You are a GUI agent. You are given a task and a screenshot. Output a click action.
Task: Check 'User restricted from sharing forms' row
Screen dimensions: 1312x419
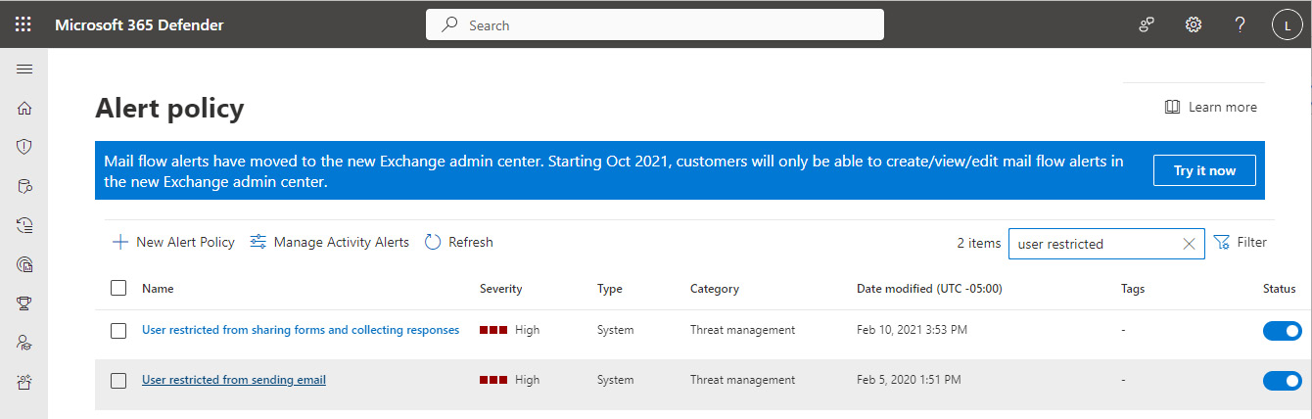pyautogui.click(x=118, y=331)
